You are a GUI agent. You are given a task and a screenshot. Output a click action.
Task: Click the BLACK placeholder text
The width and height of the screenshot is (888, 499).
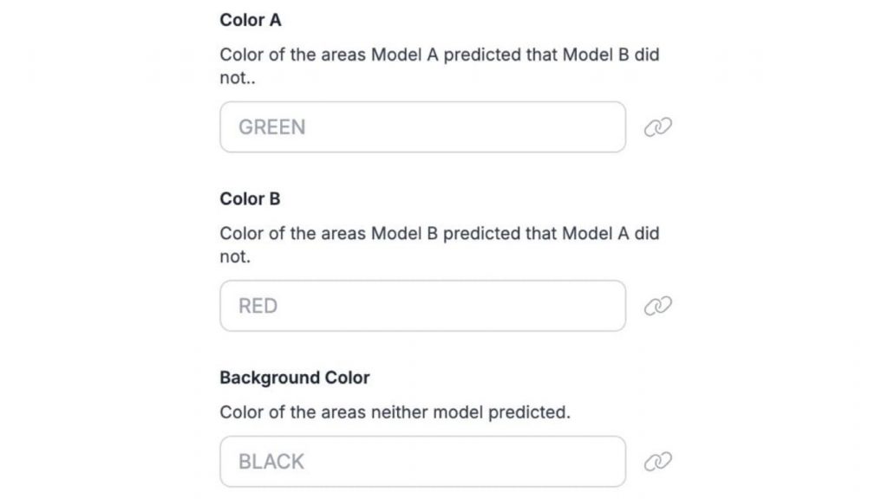point(271,462)
